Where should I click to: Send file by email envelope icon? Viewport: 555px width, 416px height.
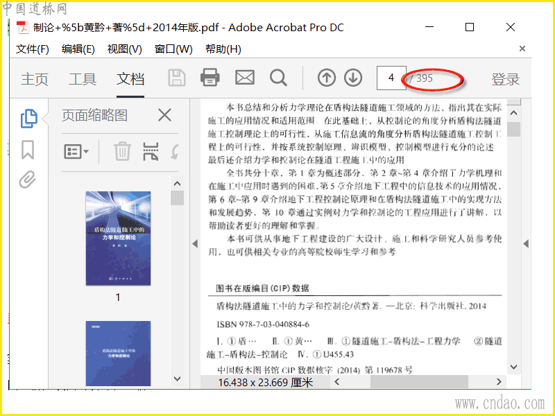coord(245,78)
